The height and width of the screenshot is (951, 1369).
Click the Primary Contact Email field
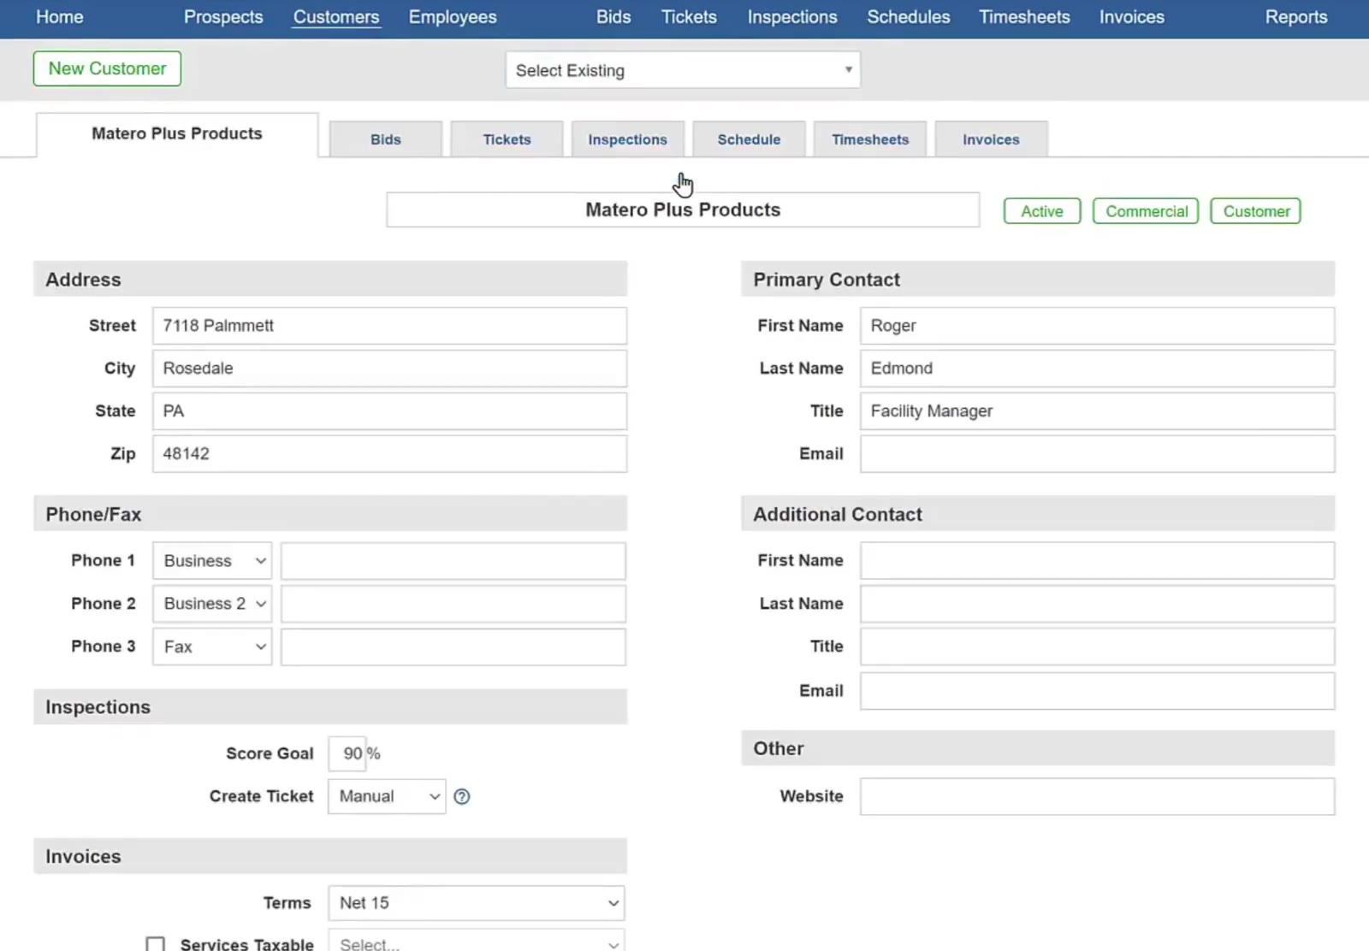1097,454
